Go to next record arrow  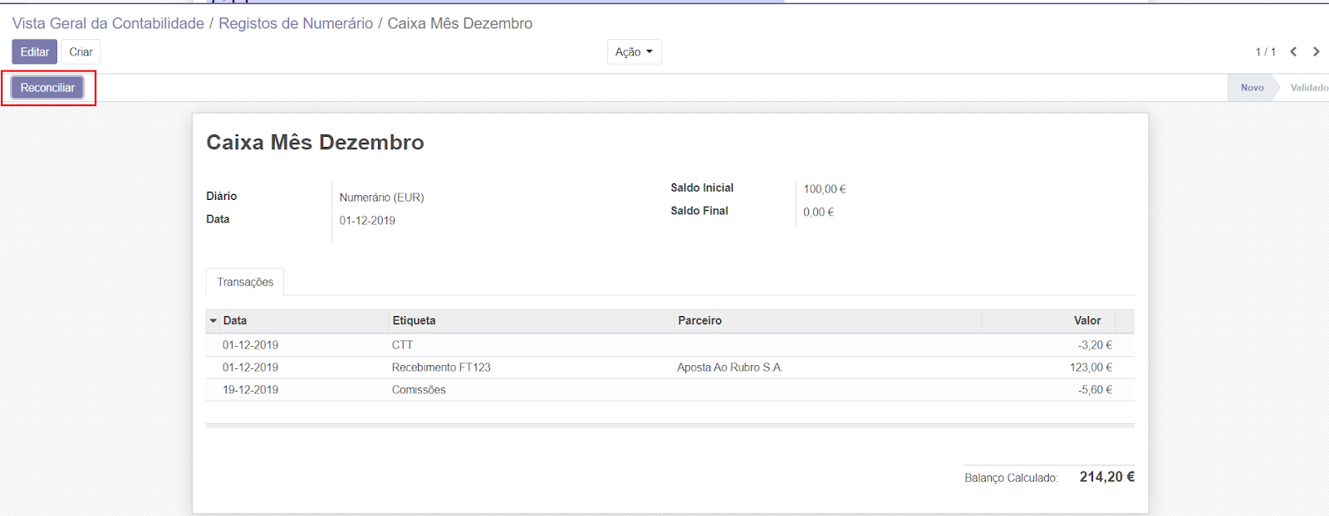click(1317, 51)
